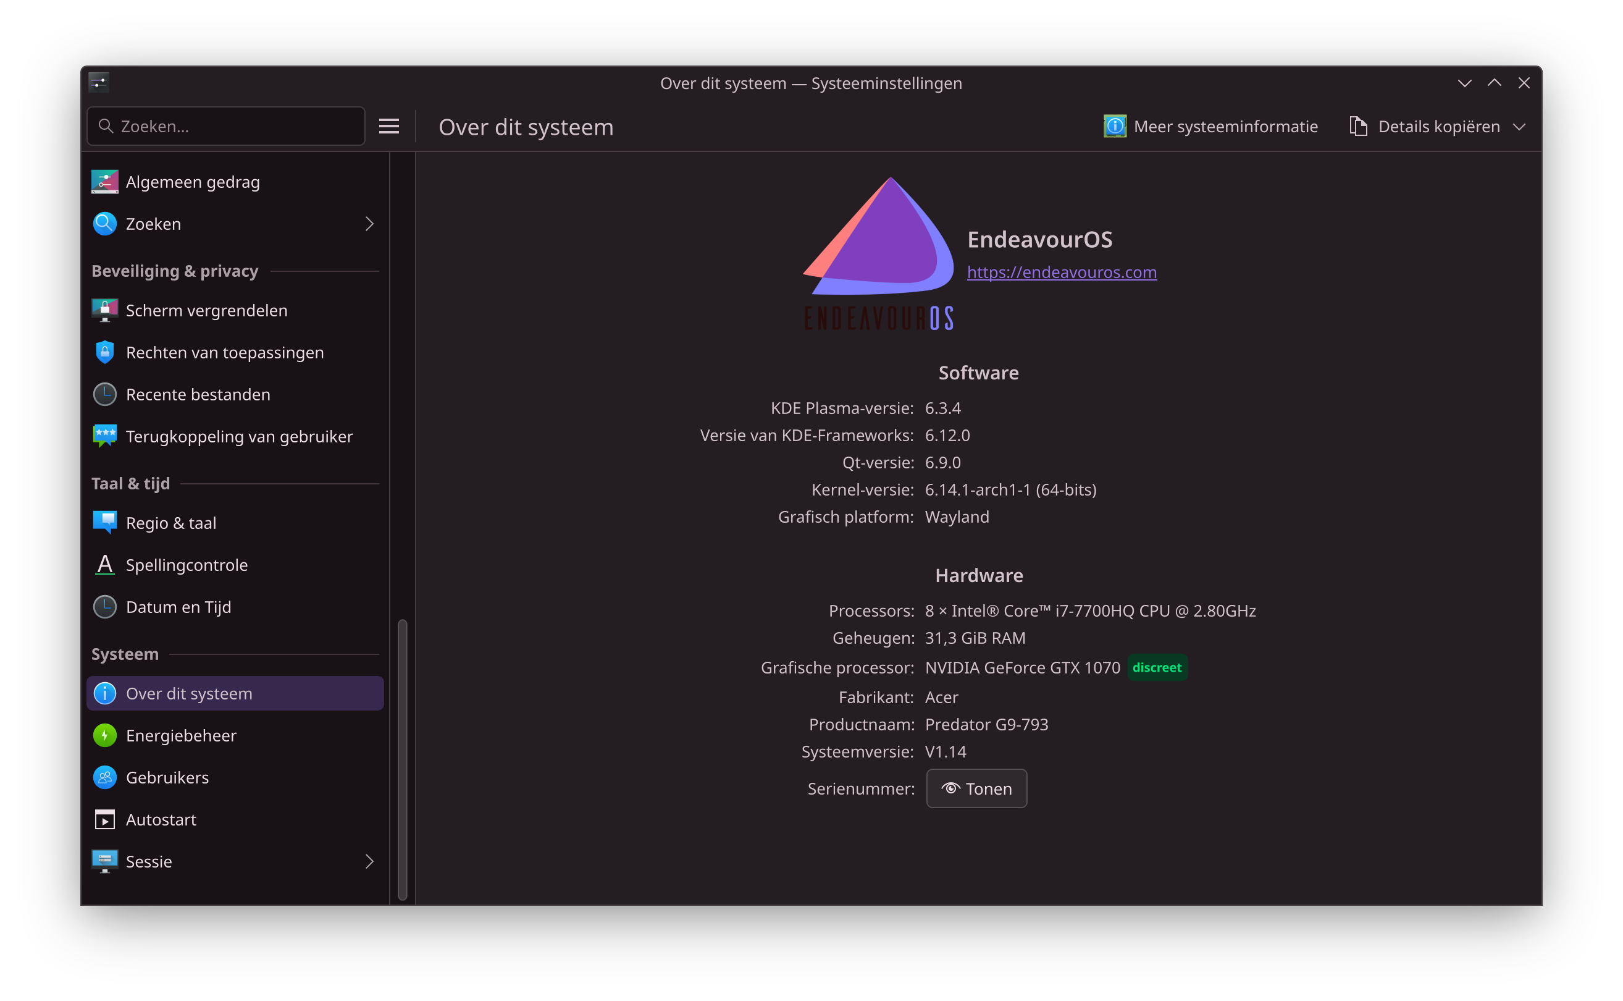Click the green discreet GPU badge
The height and width of the screenshot is (1001, 1623).
point(1157,667)
